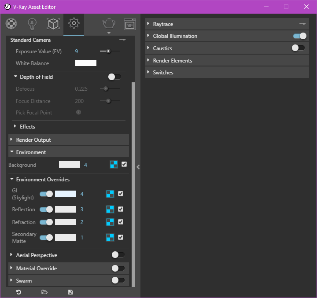Uncheck Background texture checkbox
The width and height of the screenshot is (317, 298).
click(x=124, y=164)
